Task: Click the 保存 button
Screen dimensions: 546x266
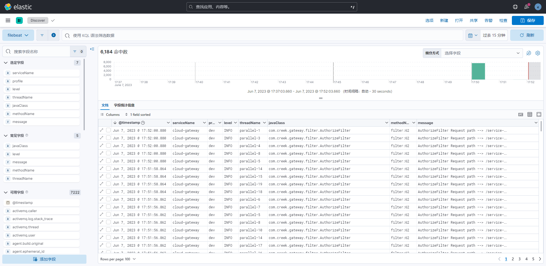Action: click(x=528, y=20)
